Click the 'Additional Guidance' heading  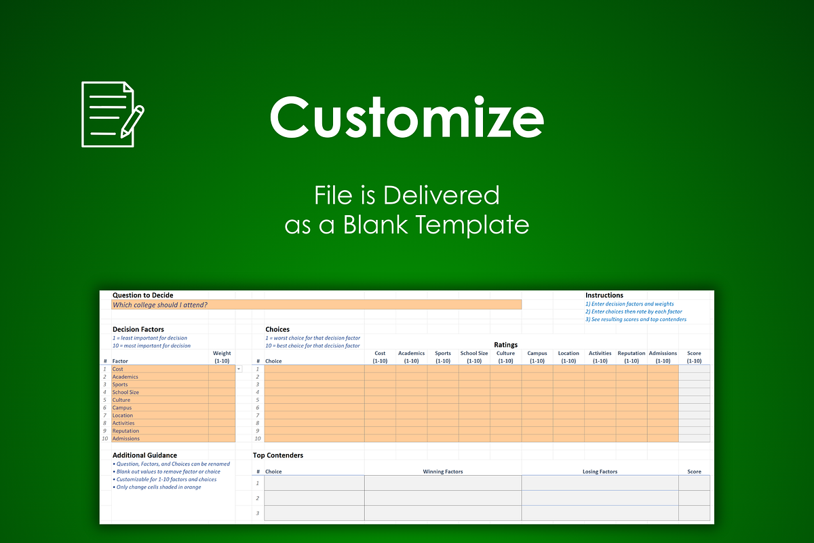[x=144, y=455]
